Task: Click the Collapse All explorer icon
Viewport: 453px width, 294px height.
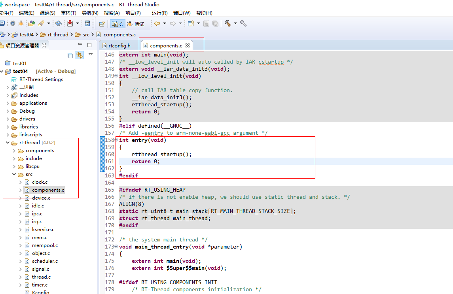Action: pos(70,55)
